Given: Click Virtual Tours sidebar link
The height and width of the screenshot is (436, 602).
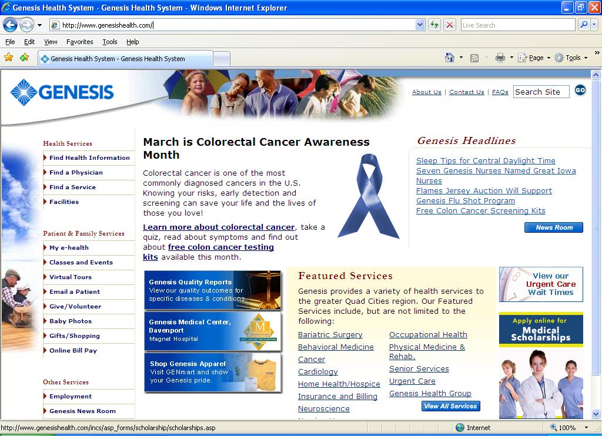Looking at the screenshot, I should click(71, 277).
